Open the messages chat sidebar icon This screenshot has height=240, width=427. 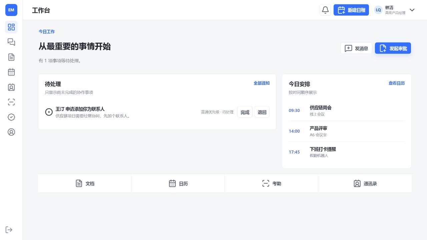point(11,42)
